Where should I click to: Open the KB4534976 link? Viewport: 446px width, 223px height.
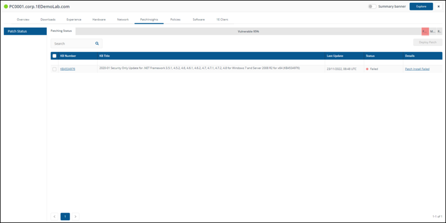[x=67, y=69]
